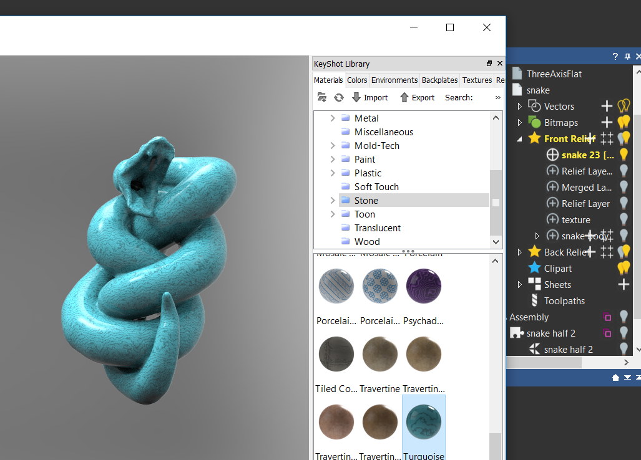Pin the project panel
The image size is (641, 460).
pyautogui.click(x=627, y=56)
